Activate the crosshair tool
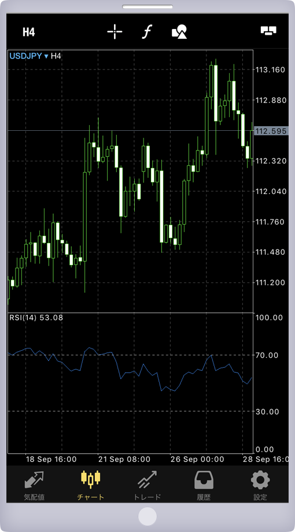Screen dimensions: 295x532 click(115, 32)
